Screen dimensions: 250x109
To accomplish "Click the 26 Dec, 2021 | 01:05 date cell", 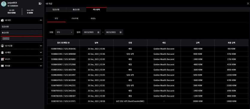I will click(x=96, y=59).
